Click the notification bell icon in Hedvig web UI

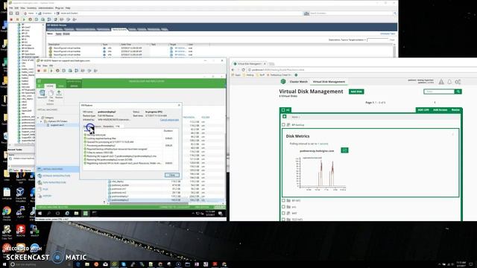[x=449, y=81]
